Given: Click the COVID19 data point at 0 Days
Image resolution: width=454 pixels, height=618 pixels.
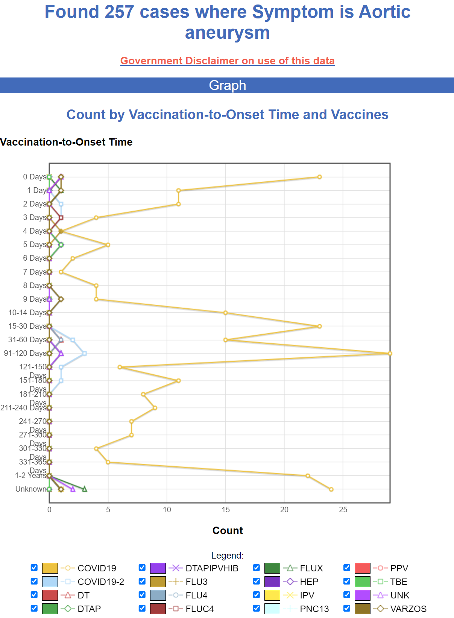Looking at the screenshot, I should tap(319, 177).
